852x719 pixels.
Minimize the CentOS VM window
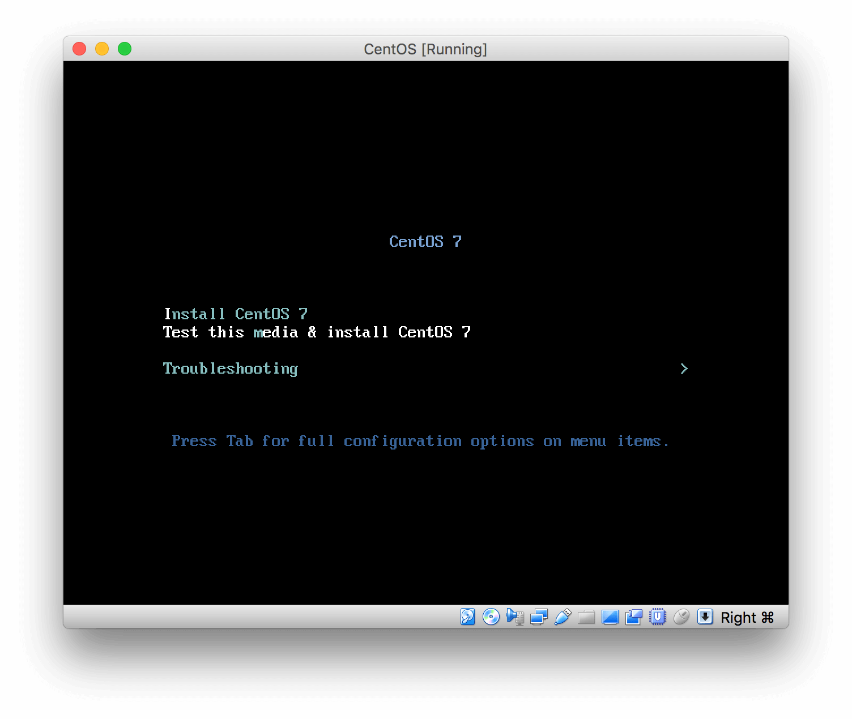102,49
